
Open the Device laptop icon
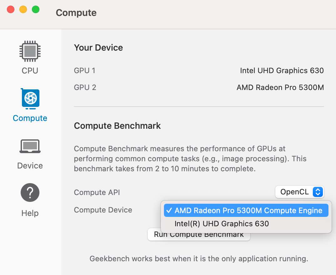[30, 146]
